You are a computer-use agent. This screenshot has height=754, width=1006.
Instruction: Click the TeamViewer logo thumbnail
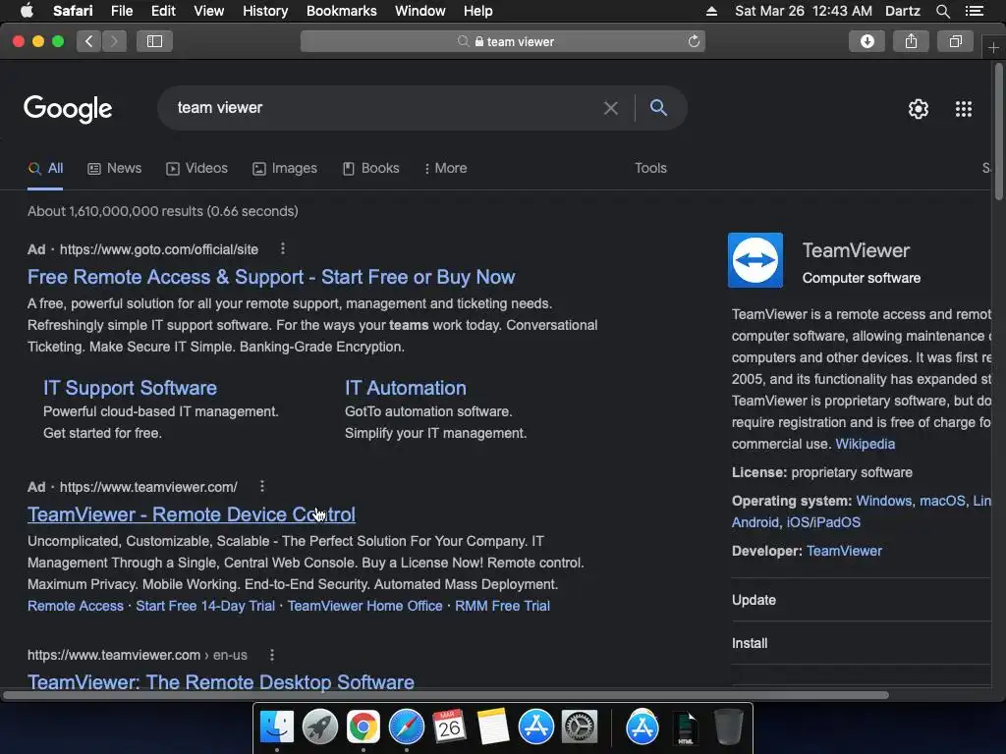click(755, 260)
